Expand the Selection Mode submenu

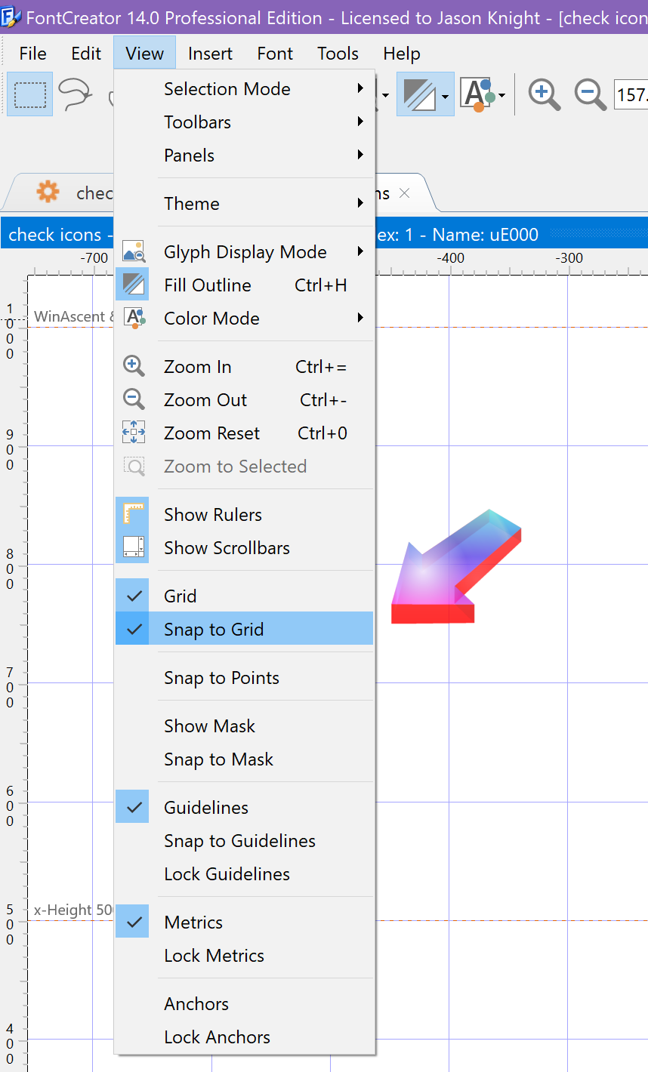pos(244,89)
